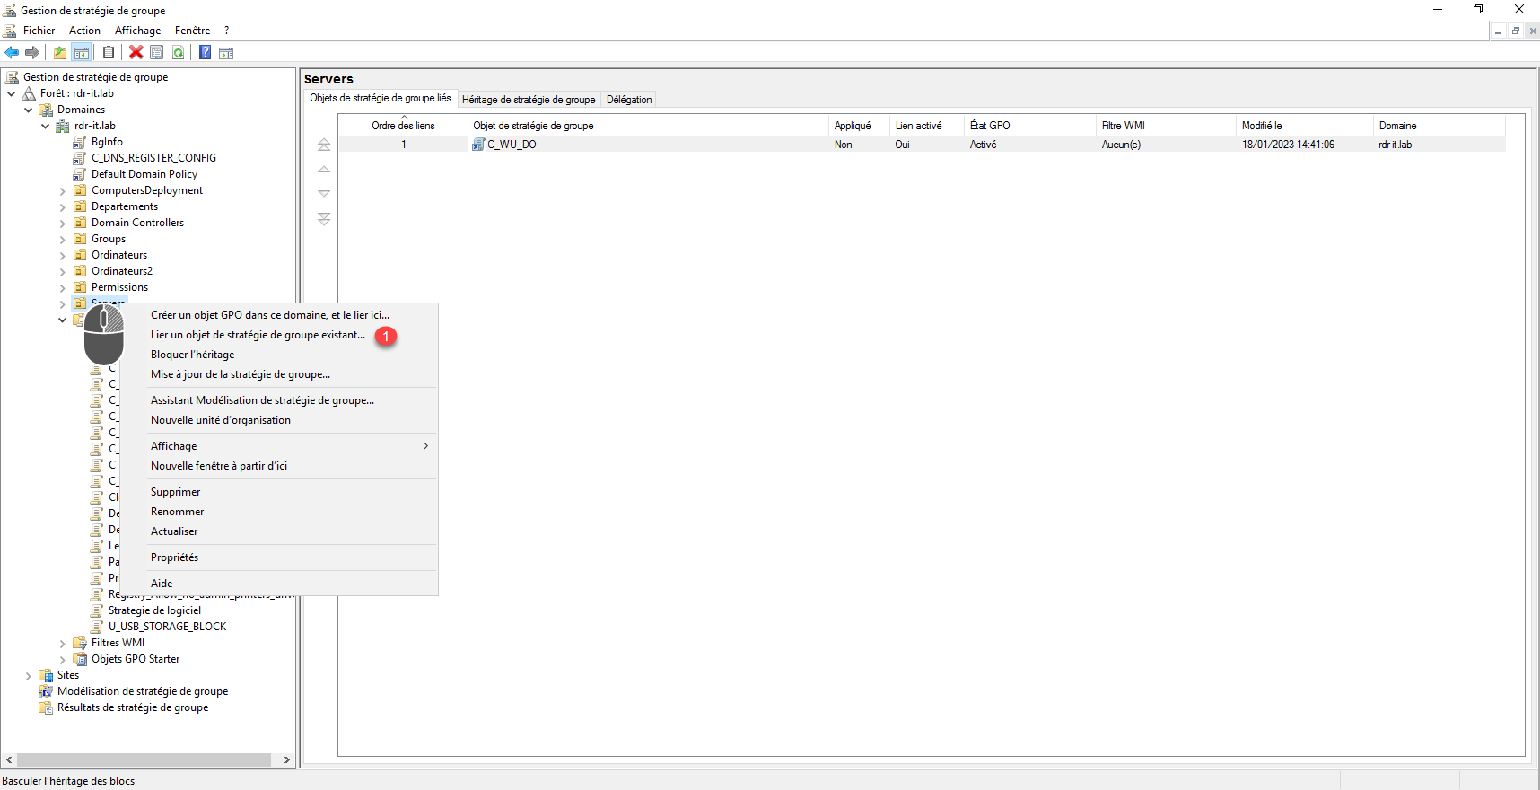Click the Properties sheet toolbar icon
This screenshot has height=790, width=1540.
tap(157, 53)
